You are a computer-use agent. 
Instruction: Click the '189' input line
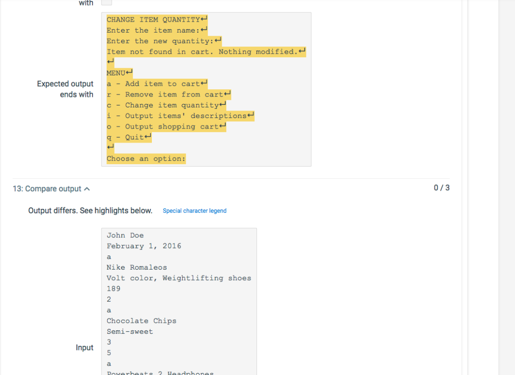[113, 289]
